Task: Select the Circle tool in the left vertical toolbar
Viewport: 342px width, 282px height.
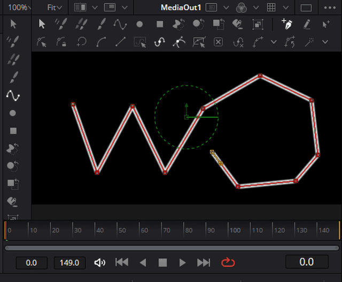Action: click(x=13, y=113)
